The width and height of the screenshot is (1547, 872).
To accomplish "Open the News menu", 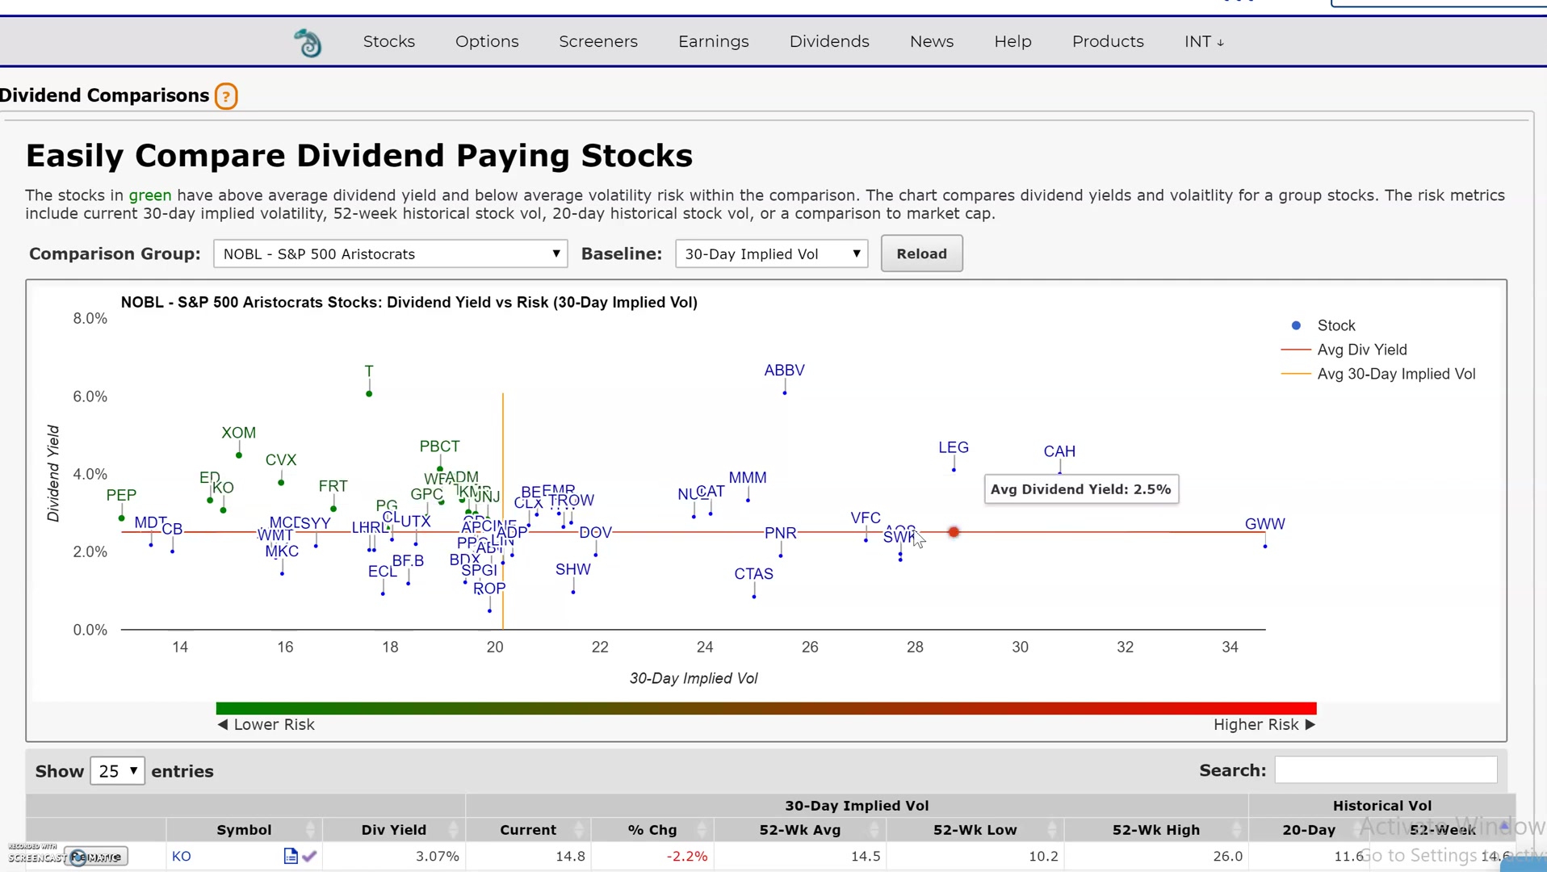I will 932,41.
